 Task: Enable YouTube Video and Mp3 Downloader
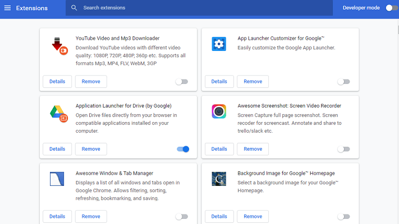[182, 82]
